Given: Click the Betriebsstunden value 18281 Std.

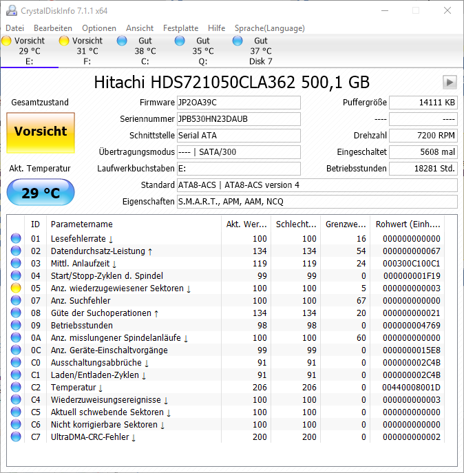Looking at the screenshot, I should coord(423,168).
